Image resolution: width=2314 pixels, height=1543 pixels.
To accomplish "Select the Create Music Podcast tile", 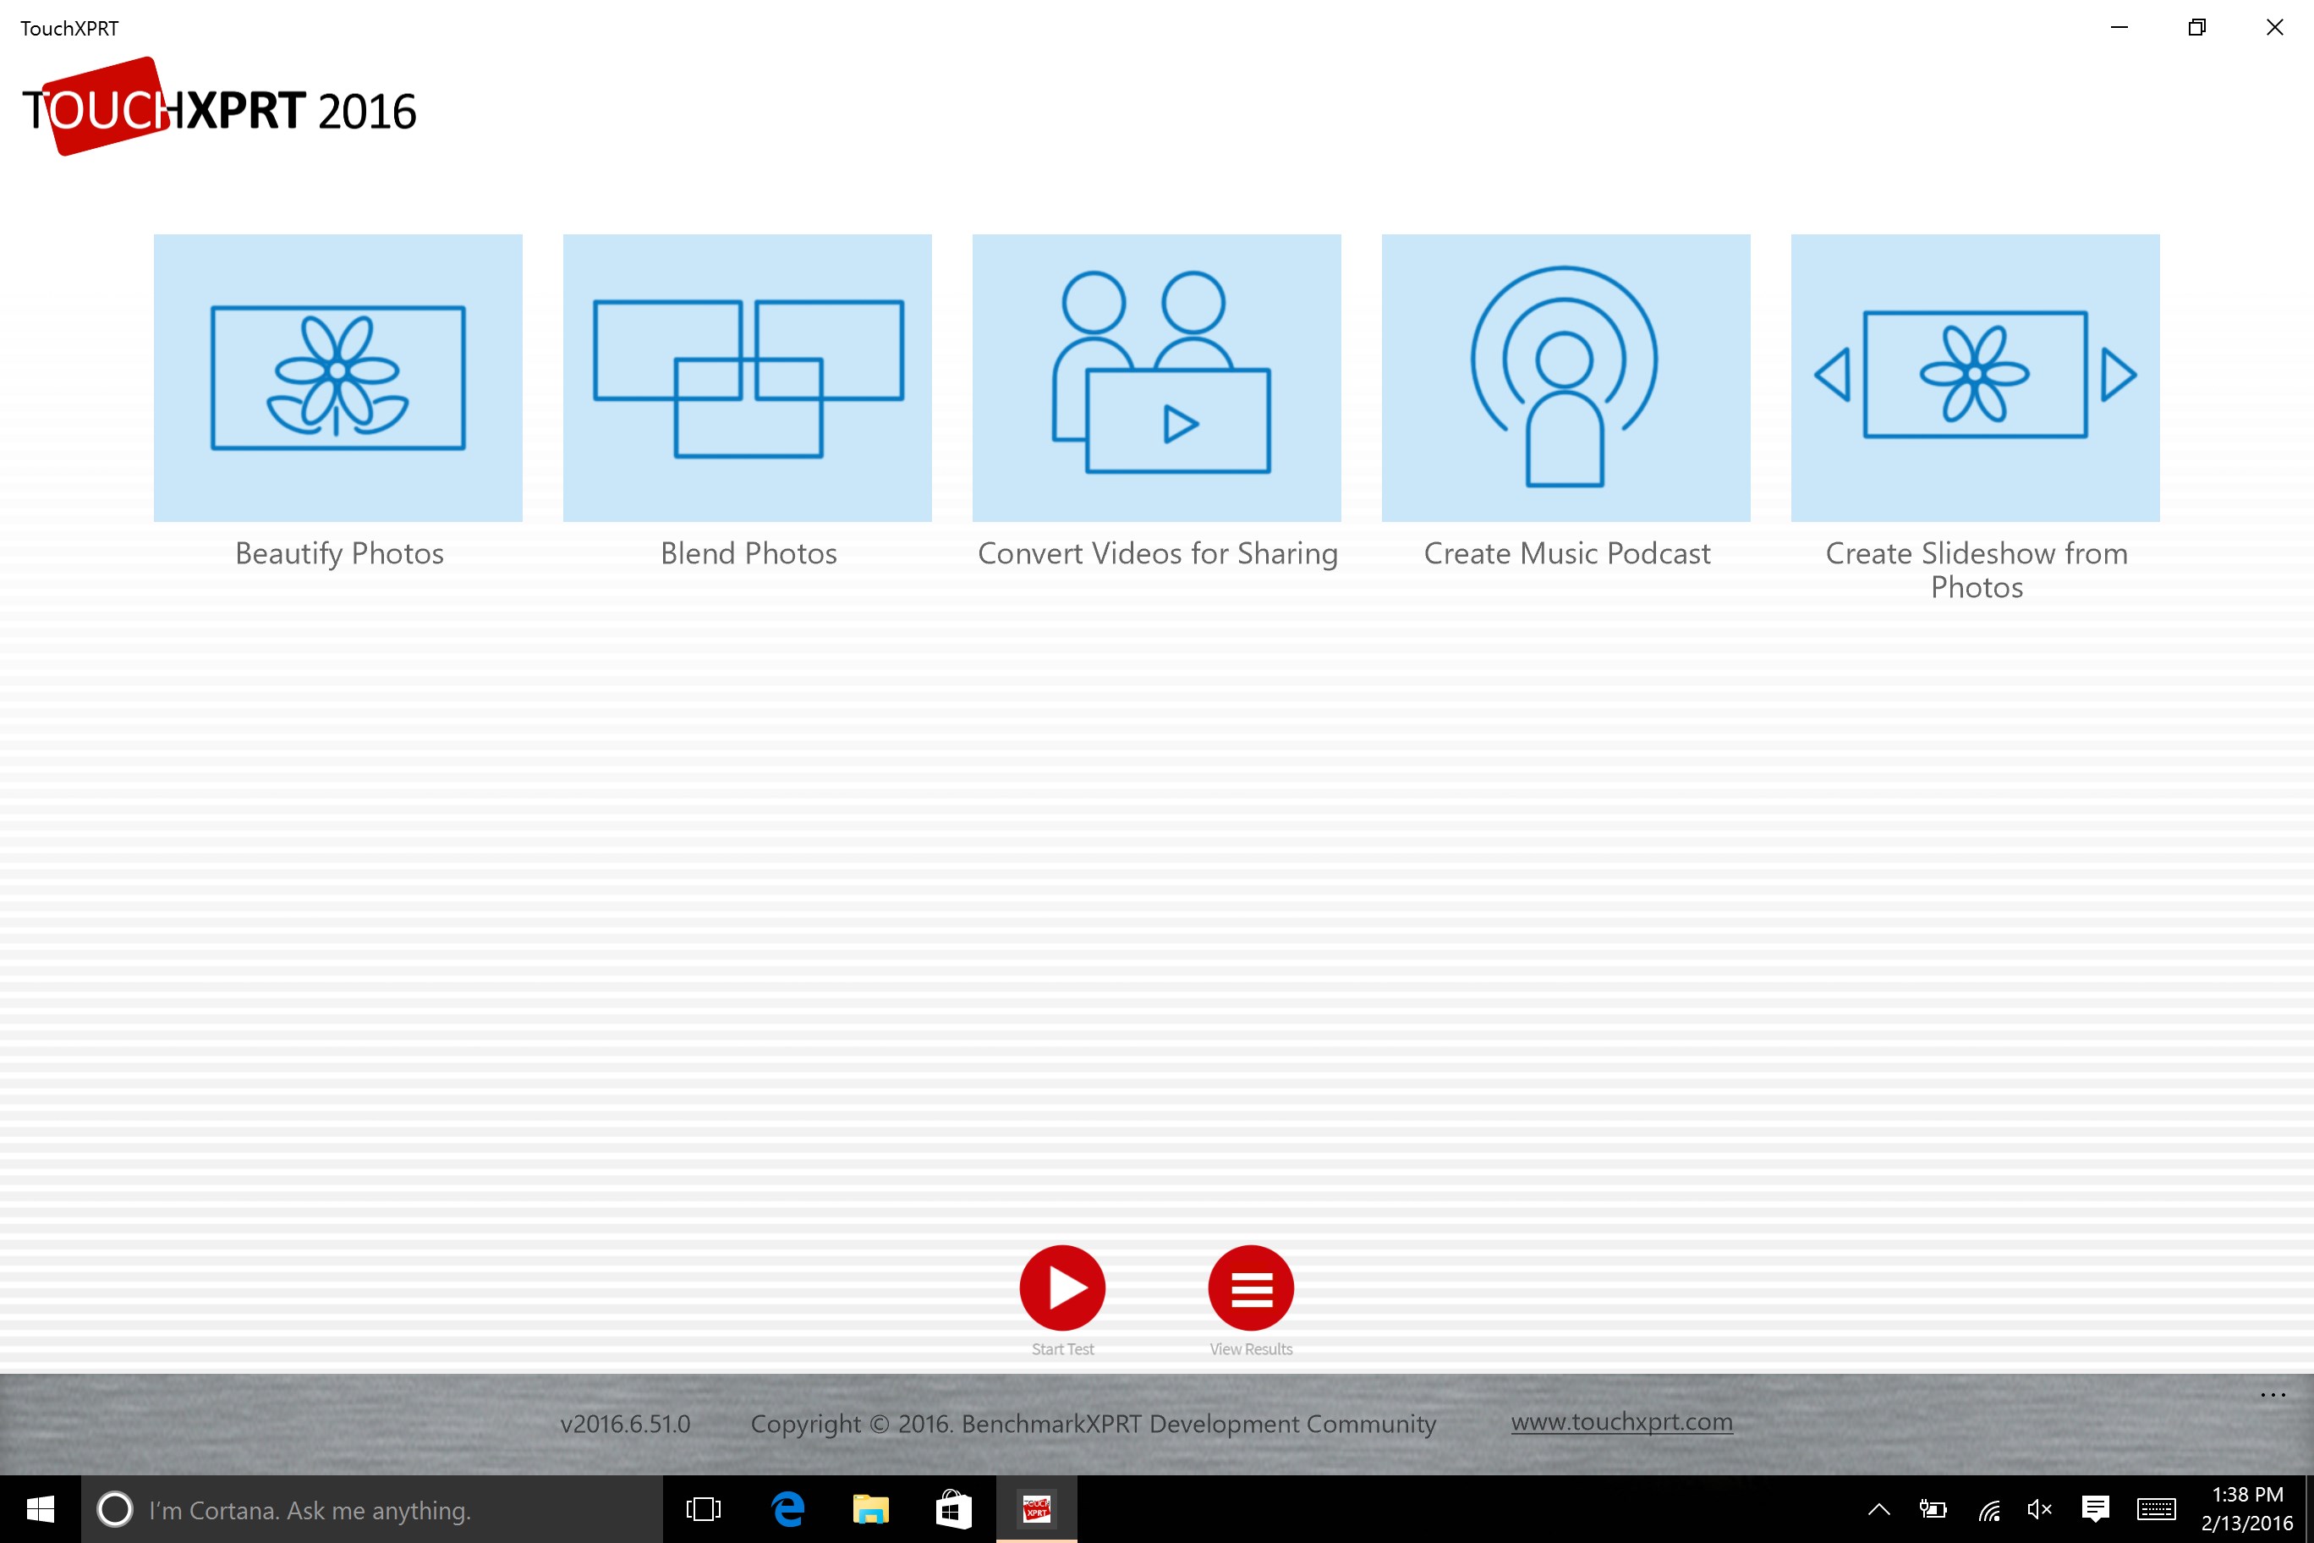I will coord(1566,378).
